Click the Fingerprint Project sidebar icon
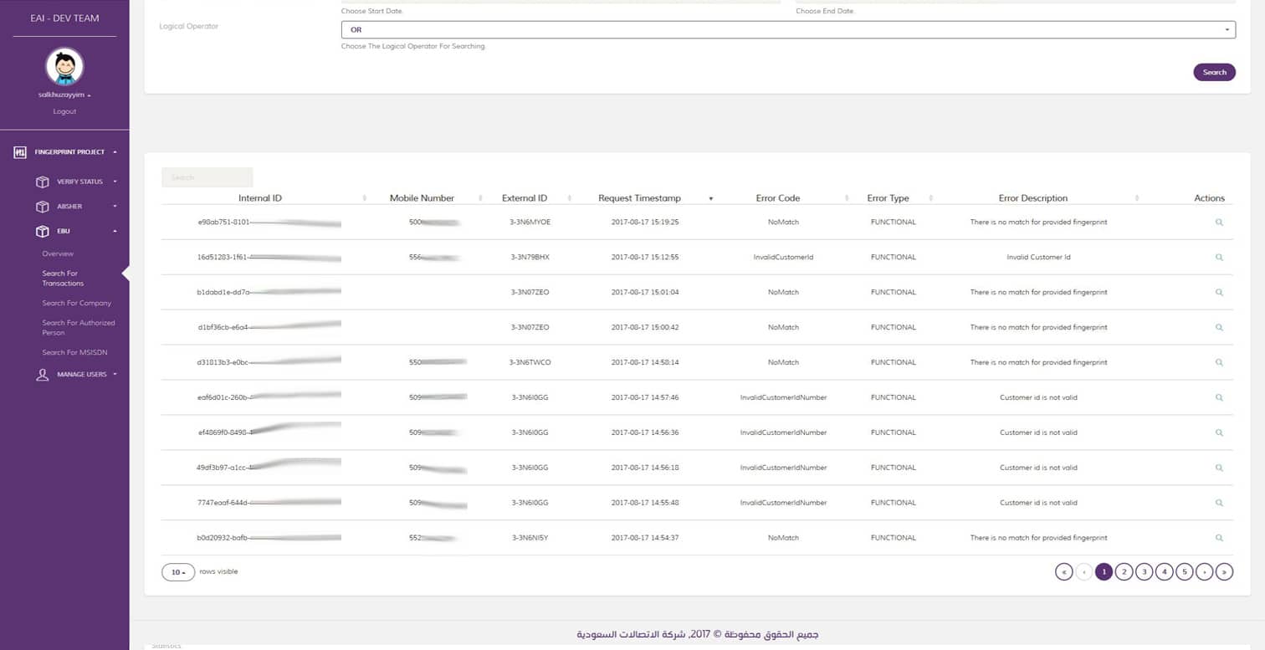Screen dimensions: 1265x650 coord(21,152)
